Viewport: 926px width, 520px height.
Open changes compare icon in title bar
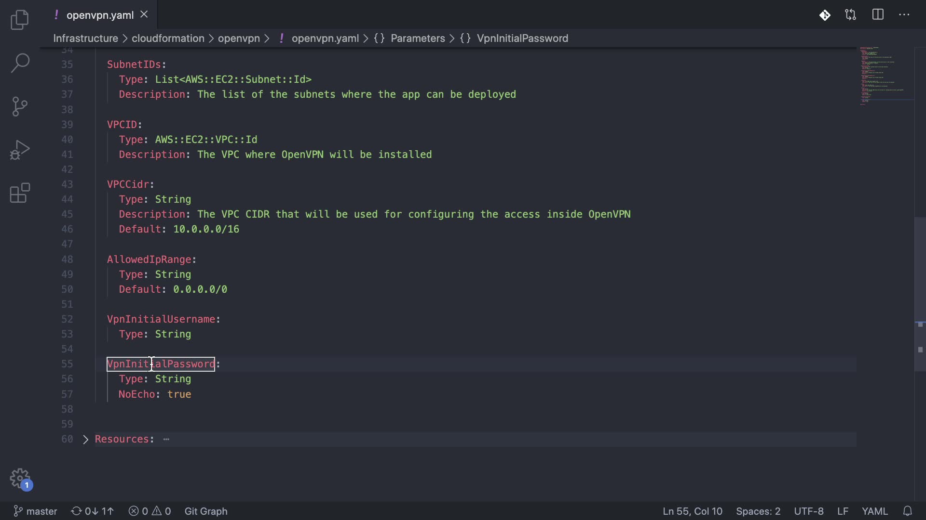click(851, 15)
